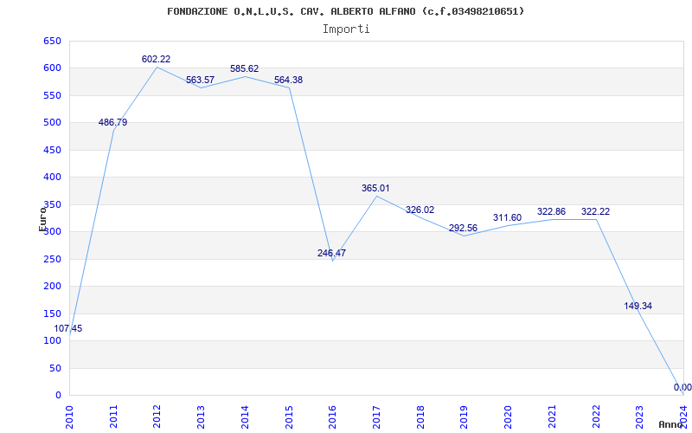Select the 246.47 data label
Screen dimensions: 692x433
331,253
